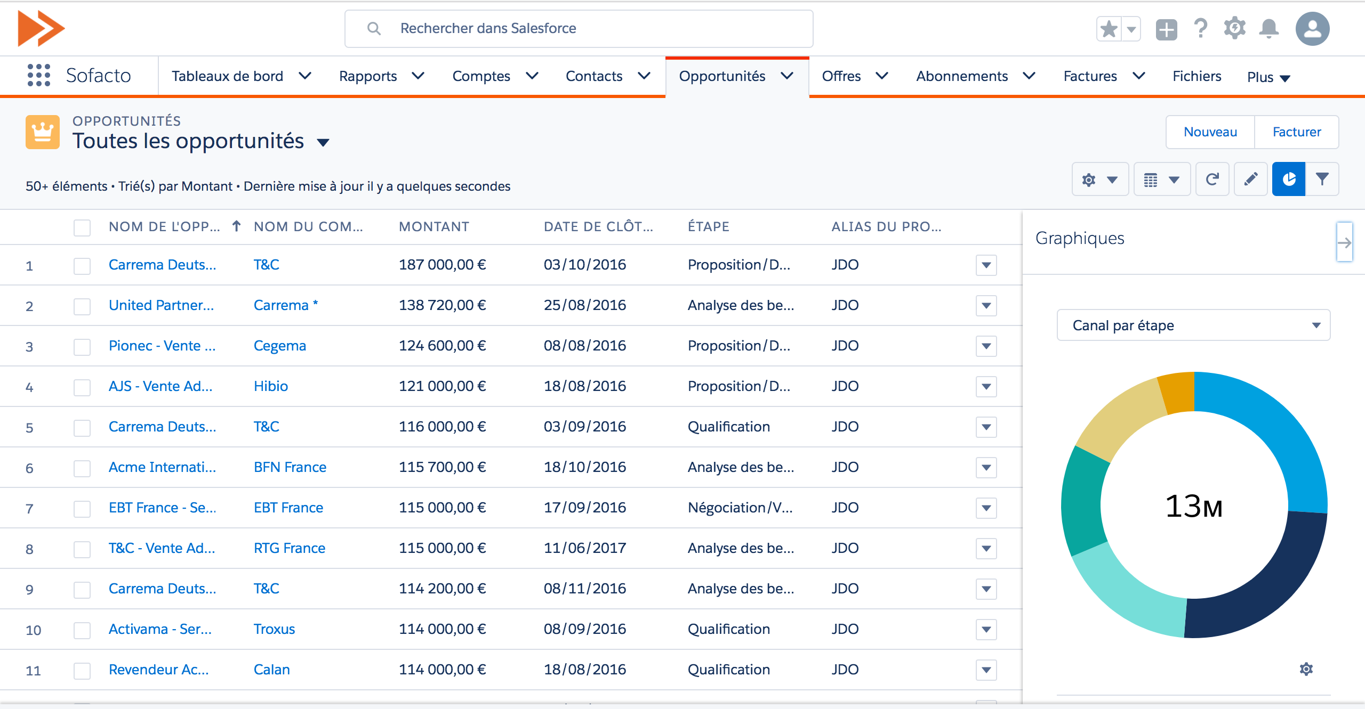Open the Fichiers tab
Screen dimensions: 1365x709
point(1197,76)
